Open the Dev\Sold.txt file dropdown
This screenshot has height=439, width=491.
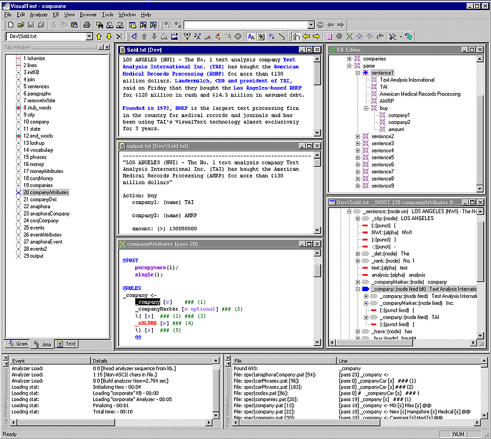click(x=89, y=36)
